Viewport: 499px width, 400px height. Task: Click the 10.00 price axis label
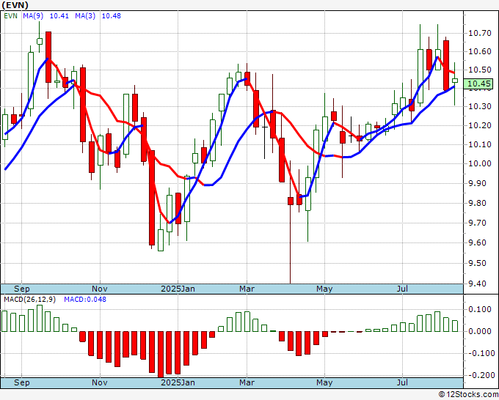tap(480, 163)
